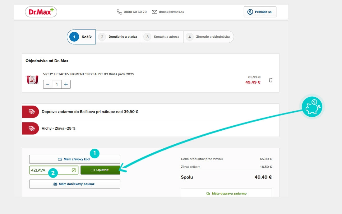
Task: Go to step 2 Doručenie a platba
Action: [x=118, y=37]
